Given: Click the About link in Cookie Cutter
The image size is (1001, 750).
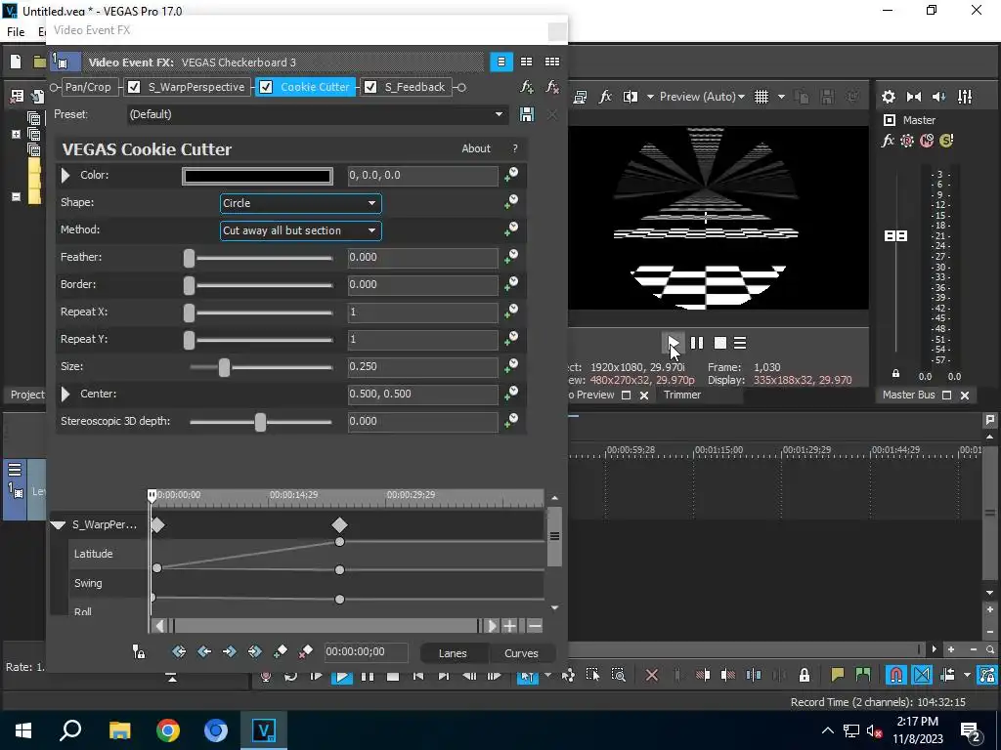Looking at the screenshot, I should click(476, 148).
